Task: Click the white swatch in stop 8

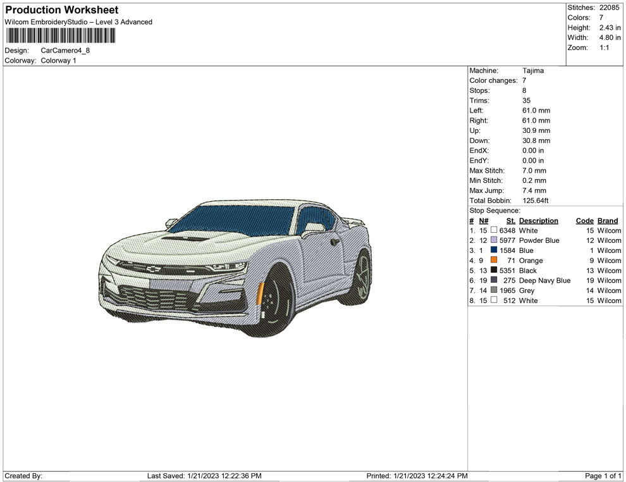Action: pyautogui.click(x=494, y=300)
